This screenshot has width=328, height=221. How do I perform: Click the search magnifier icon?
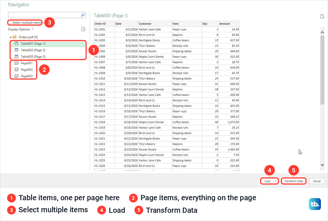click(83, 15)
